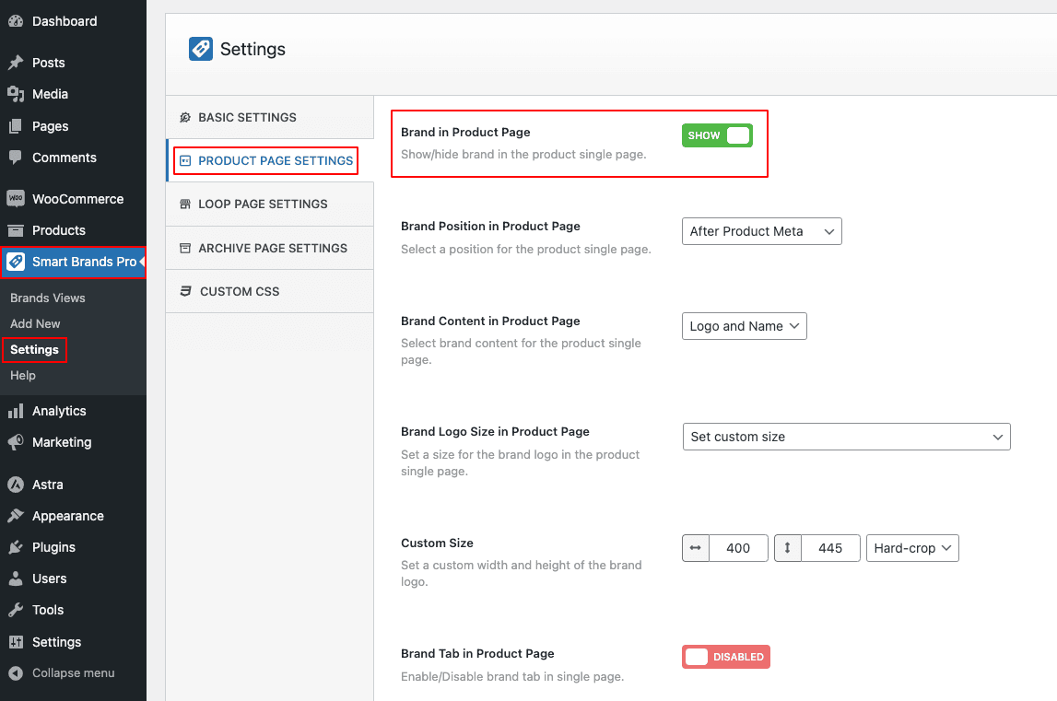
Task: Open the Hard-crop dropdown
Action: click(912, 548)
